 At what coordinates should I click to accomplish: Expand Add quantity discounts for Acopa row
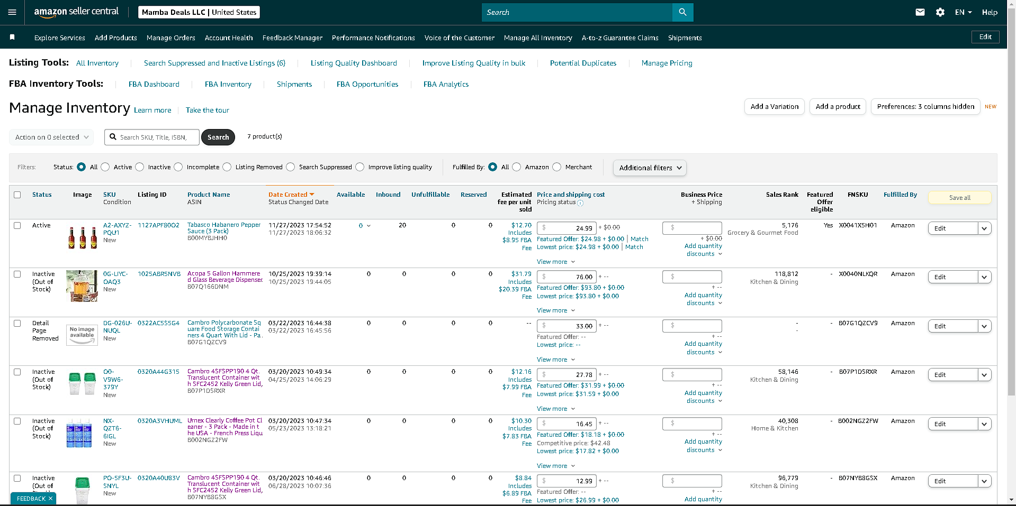point(703,299)
